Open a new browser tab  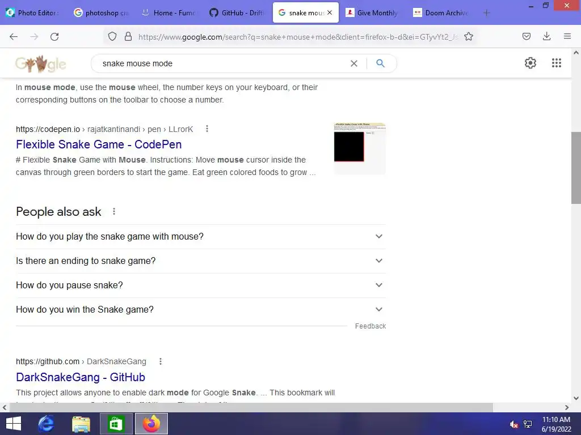tap(486, 13)
